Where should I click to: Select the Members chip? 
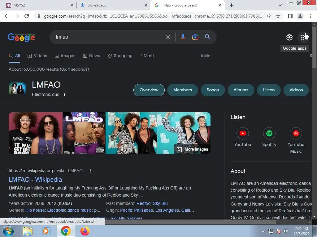pos(183,90)
